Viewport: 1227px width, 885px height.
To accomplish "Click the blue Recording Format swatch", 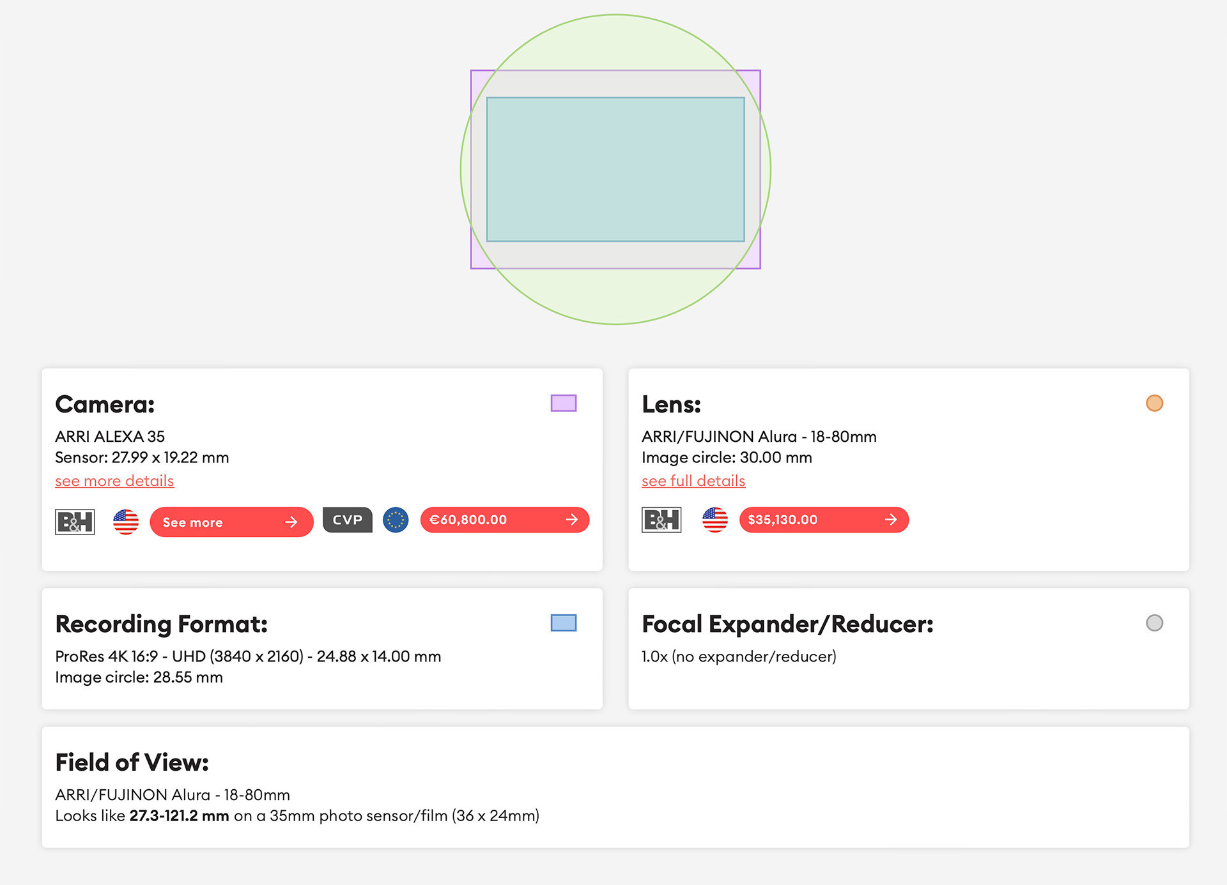I will pos(563,623).
